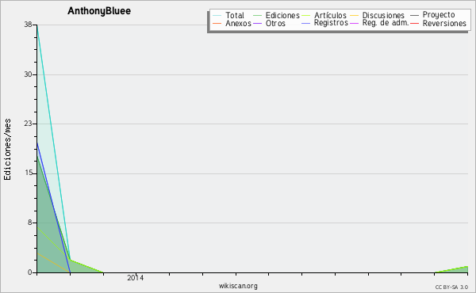Click the orange Anexos legend line swatch
This screenshot has height=293, width=476.
[217, 24]
